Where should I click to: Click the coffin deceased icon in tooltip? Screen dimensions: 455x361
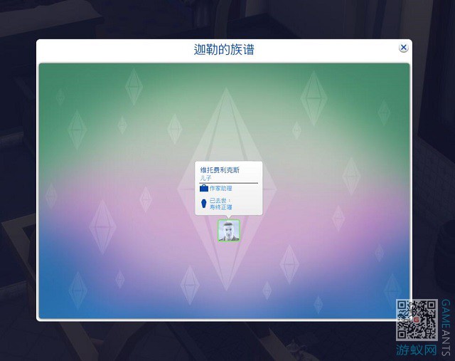tap(204, 204)
